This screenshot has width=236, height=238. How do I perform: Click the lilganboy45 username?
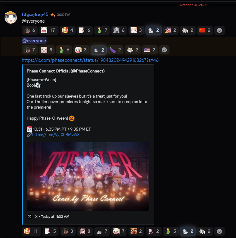35,14
